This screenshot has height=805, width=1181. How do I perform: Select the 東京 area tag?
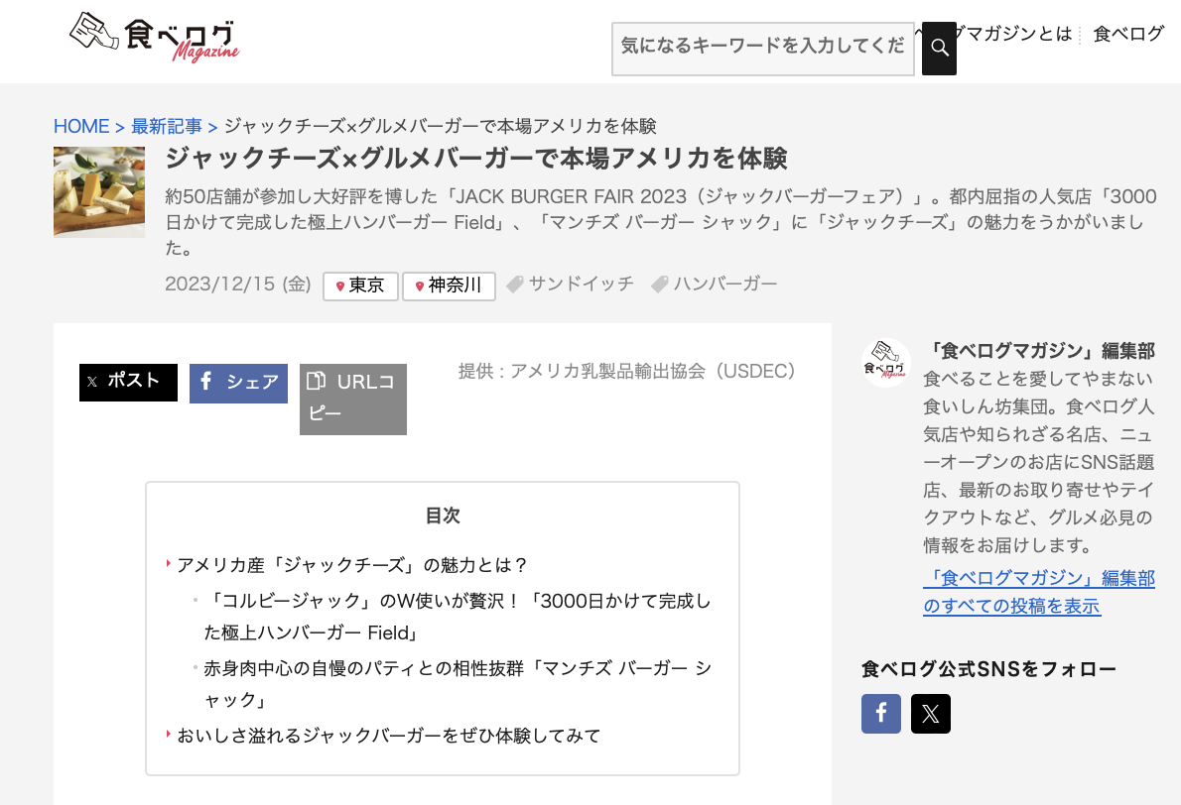[360, 286]
